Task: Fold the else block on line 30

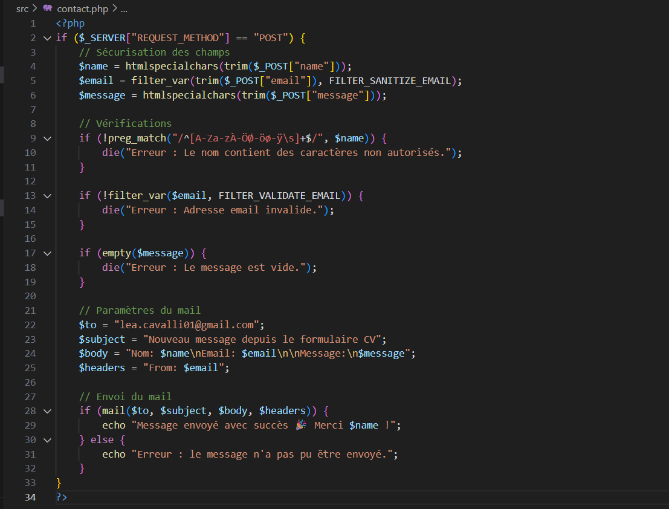Action: pos(47,439)
